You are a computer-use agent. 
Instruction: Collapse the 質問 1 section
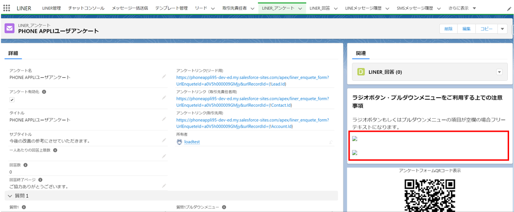pos(9,195)
